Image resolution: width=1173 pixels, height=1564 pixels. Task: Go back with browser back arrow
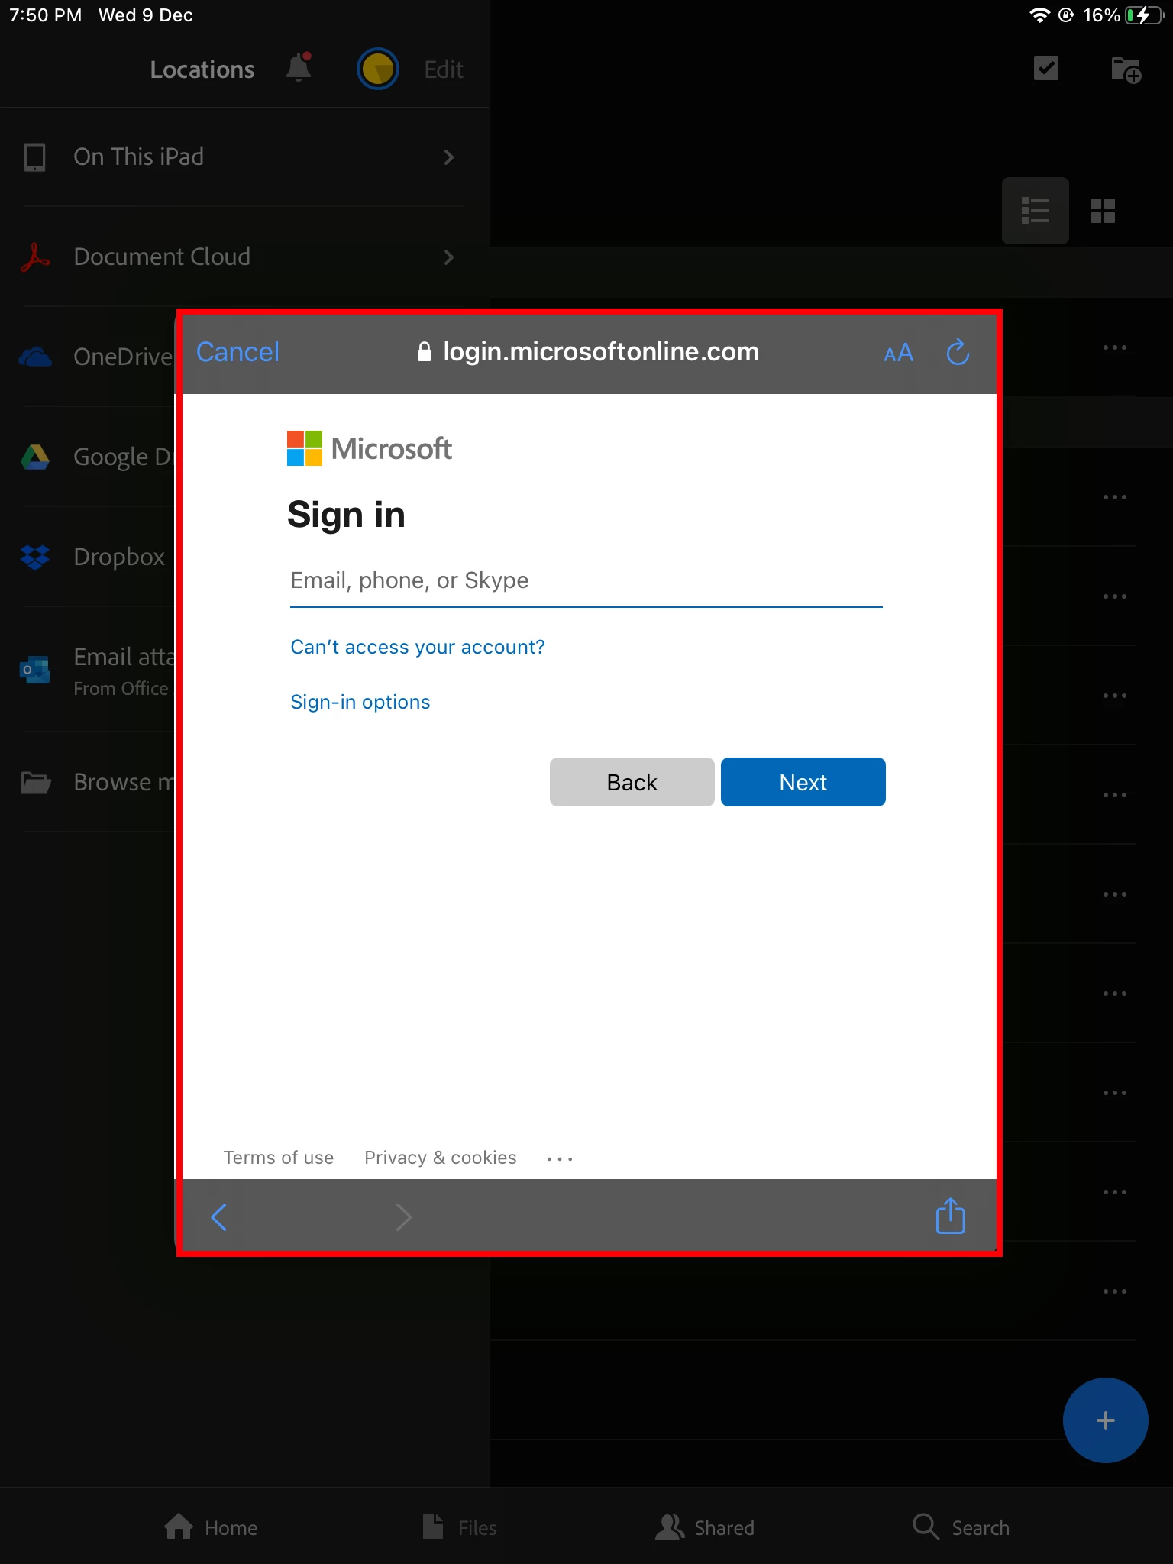pos(219,1217)
